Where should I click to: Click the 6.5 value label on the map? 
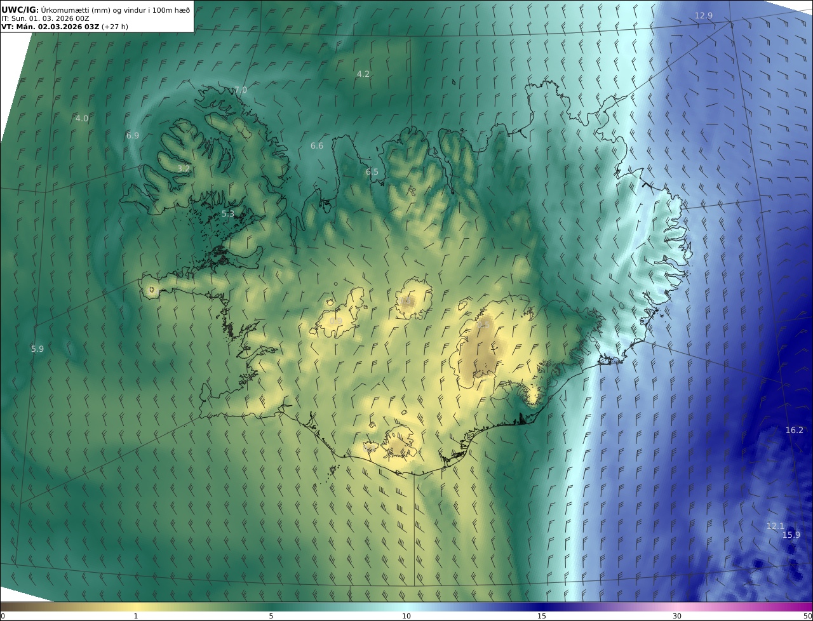[x=372, y=172]
